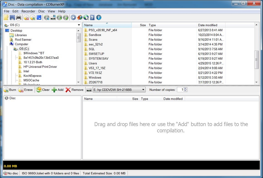
Task: Click the Total Estimated Size status bar text
Action: [x=104, y=173]
